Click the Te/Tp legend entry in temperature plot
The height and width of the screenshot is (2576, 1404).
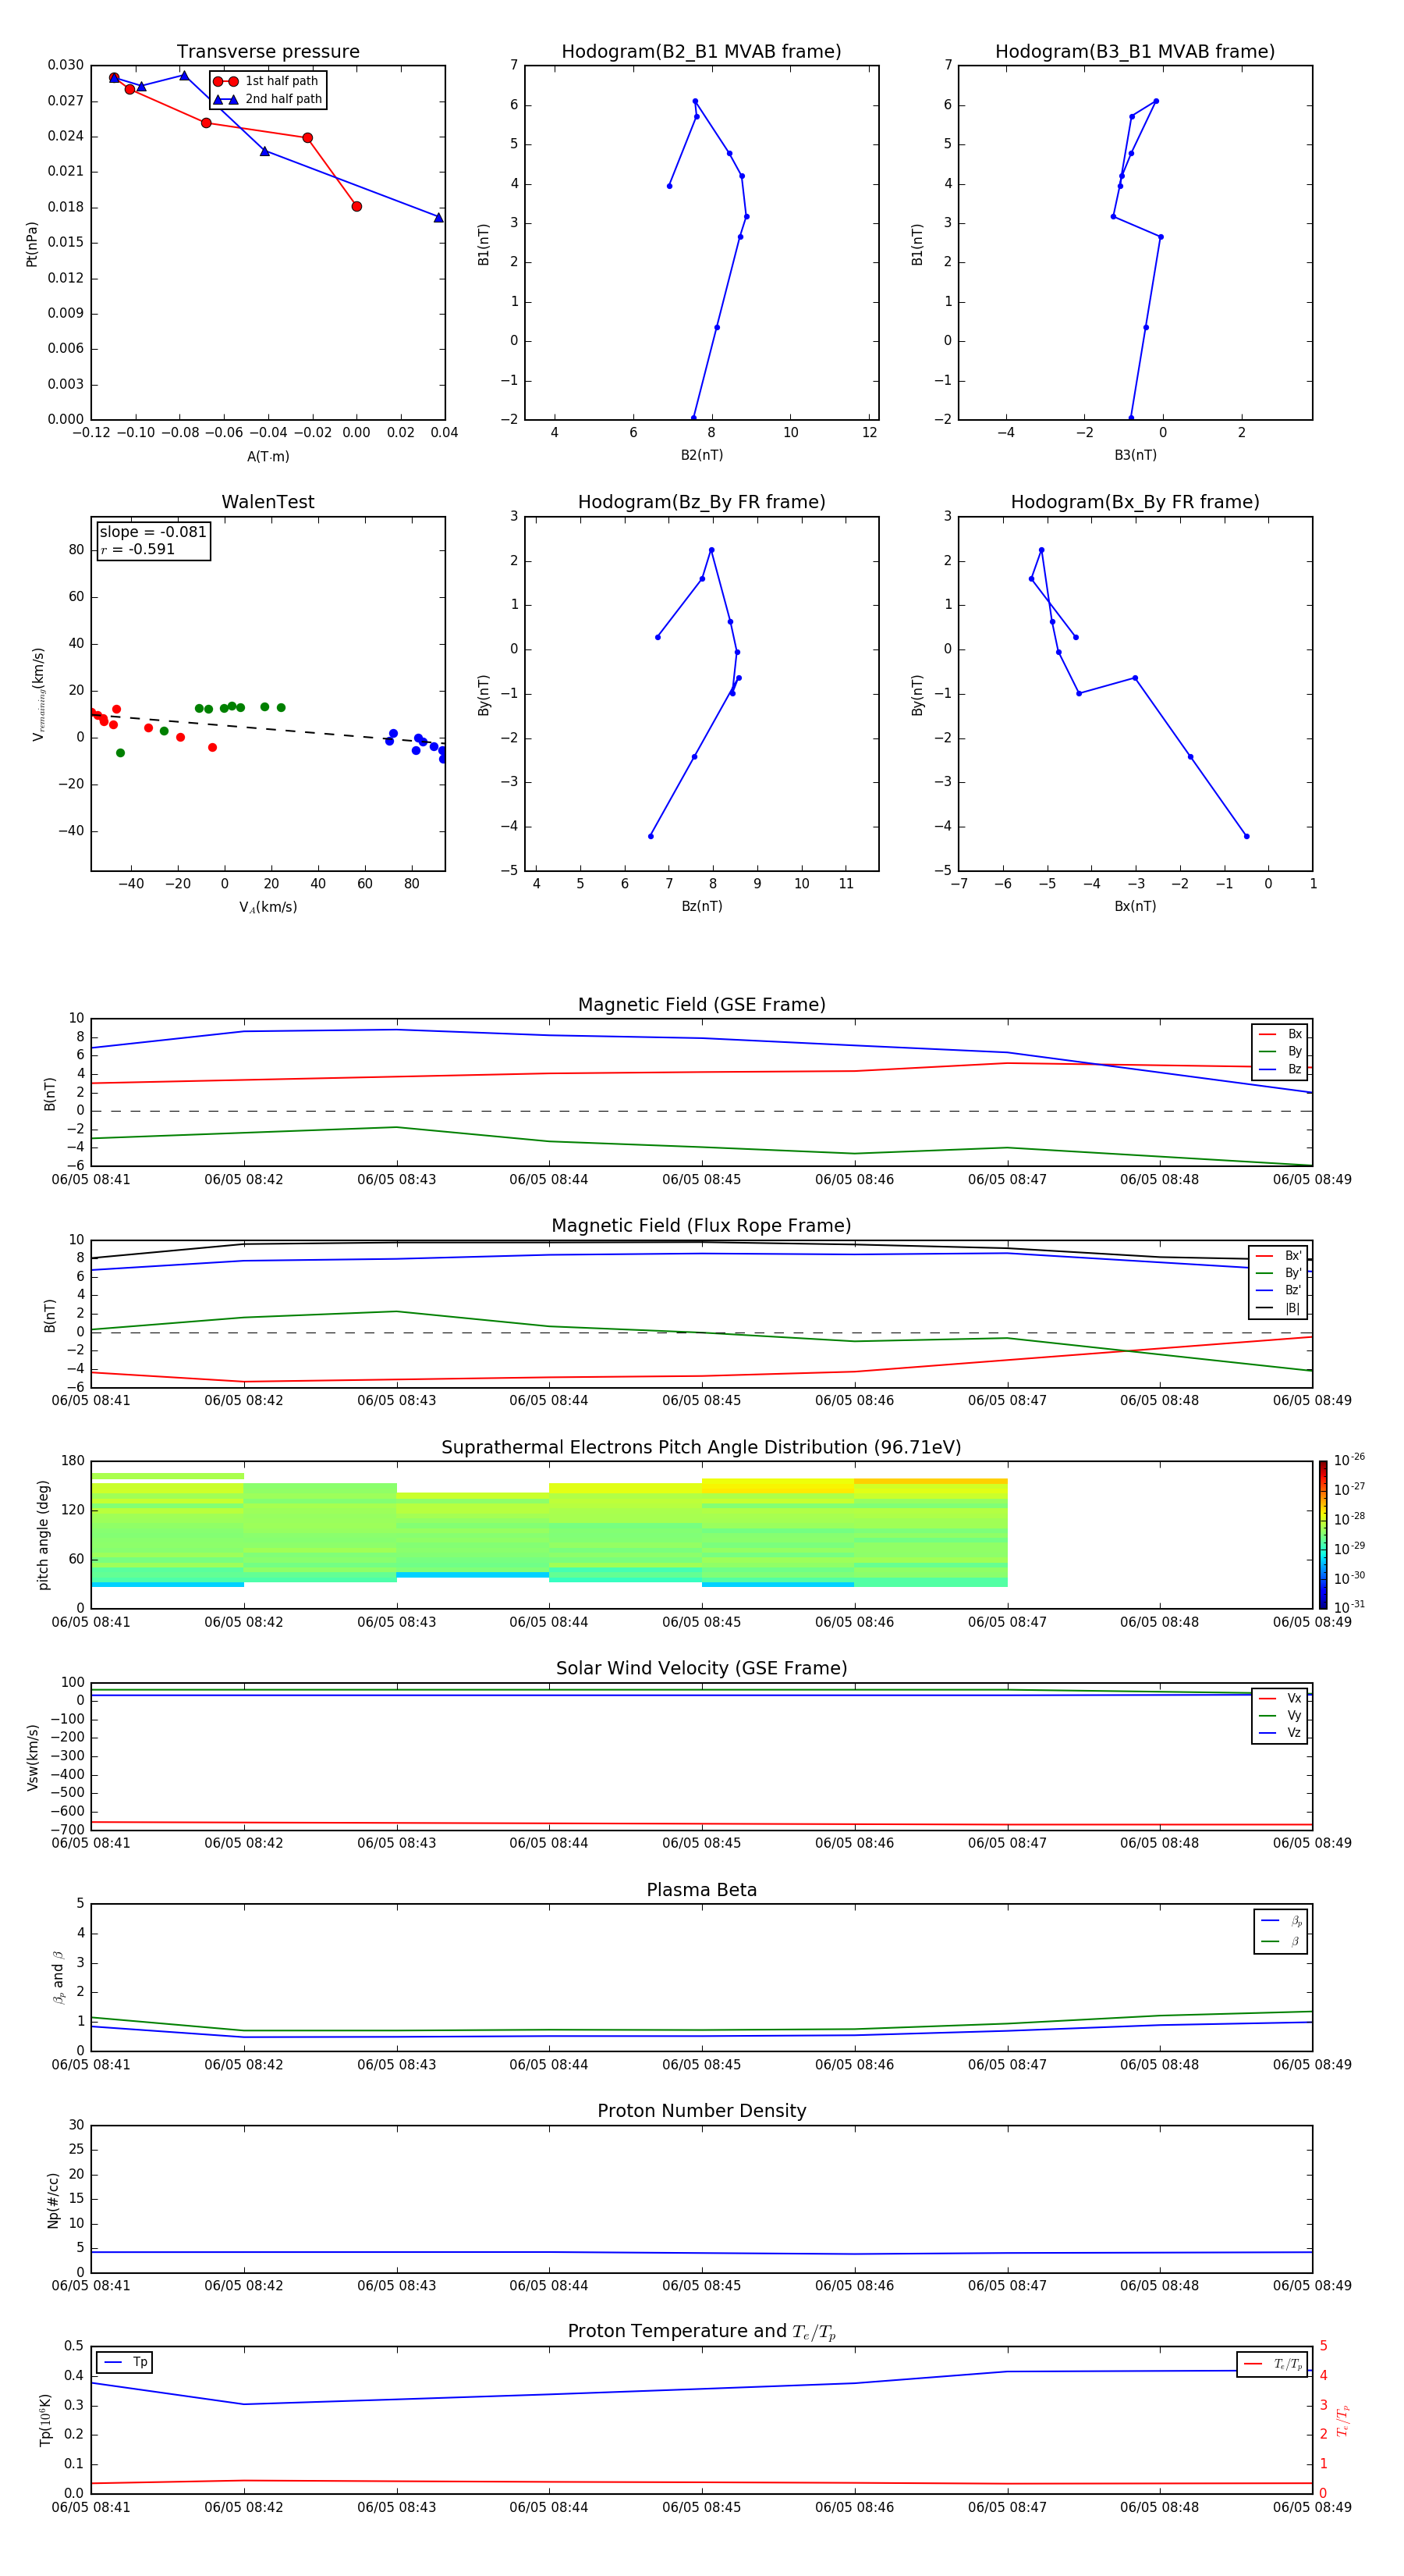click(1273, 2364)
